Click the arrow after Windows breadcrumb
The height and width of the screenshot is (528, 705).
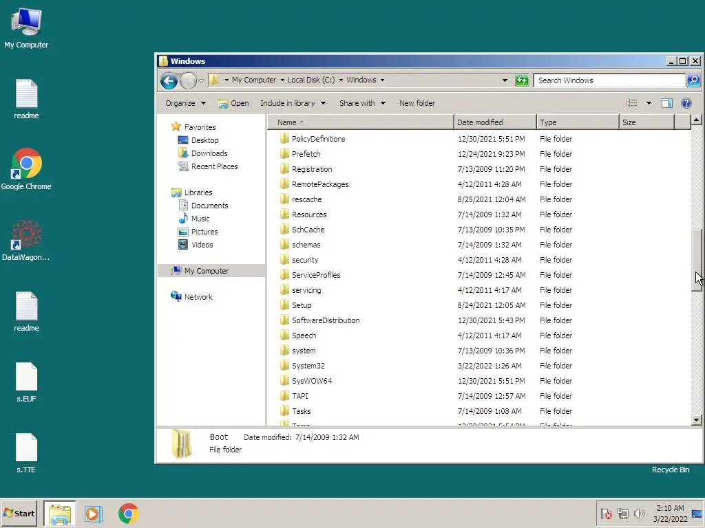(382, 80)
